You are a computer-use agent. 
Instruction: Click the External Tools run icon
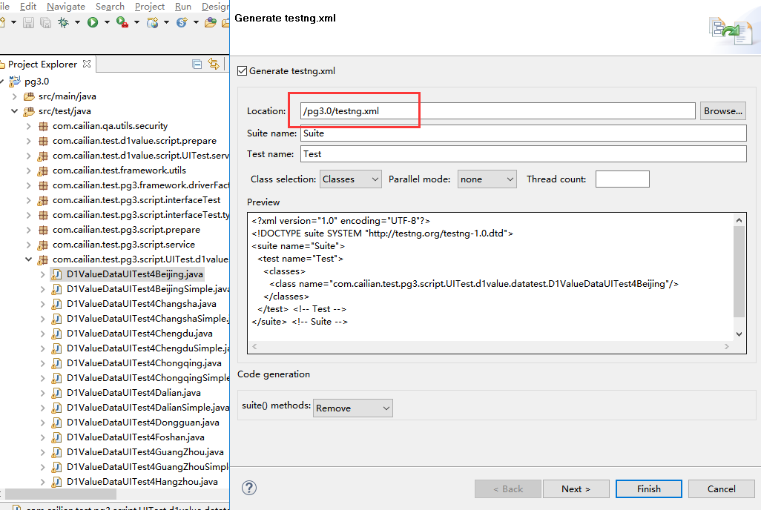(x=122, y=22)
